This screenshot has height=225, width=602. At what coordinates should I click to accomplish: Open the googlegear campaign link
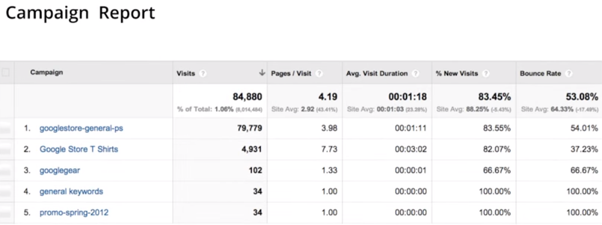tap(60, 170)
